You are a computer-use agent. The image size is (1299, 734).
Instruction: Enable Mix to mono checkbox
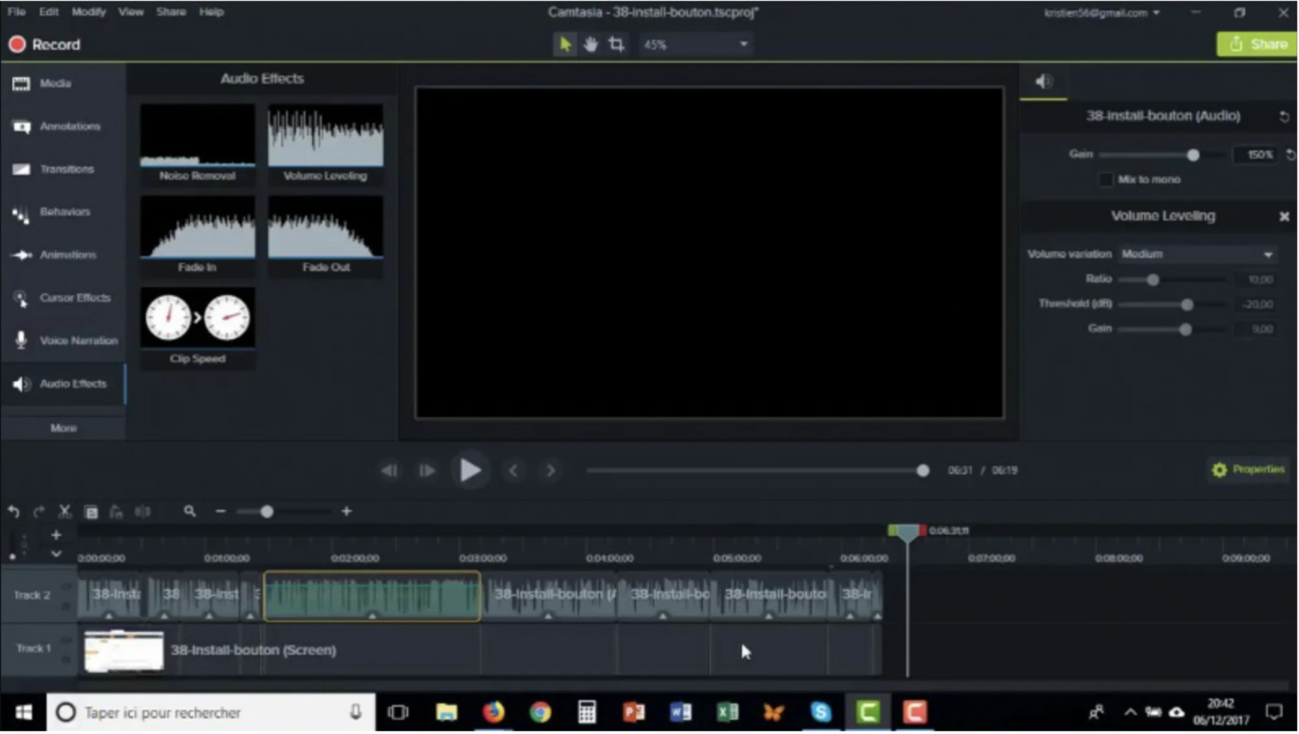click(x=1106, y=180)
